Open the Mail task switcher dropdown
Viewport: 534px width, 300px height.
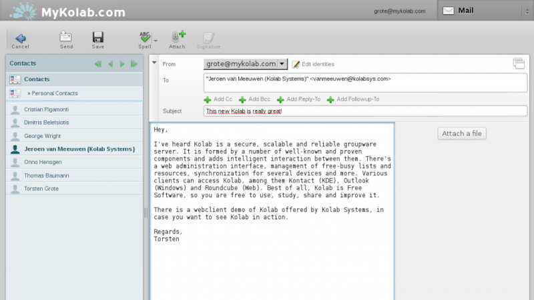click(527, 11)
